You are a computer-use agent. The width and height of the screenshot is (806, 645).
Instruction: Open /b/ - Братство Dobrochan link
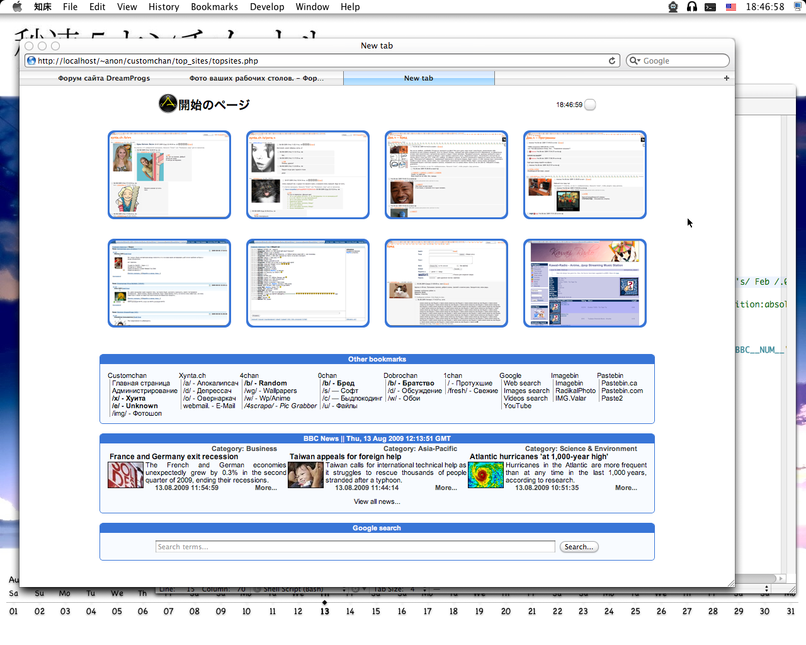pyautogui.click(x=411, y=383)
